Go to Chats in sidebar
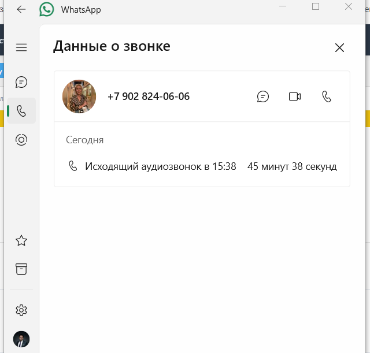370x353 pixels. (x=21, y=82)
